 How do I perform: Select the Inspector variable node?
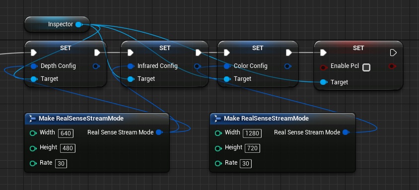point(57,24)
